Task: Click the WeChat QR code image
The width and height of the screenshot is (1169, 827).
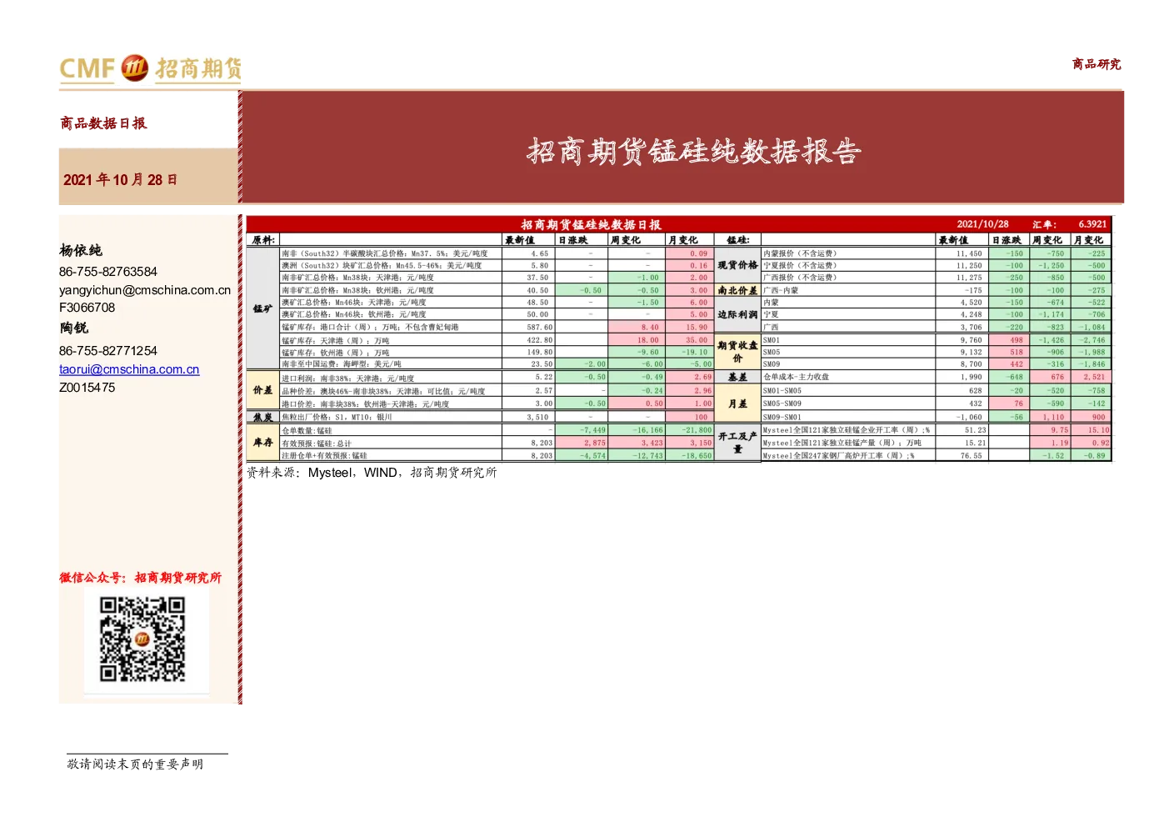Action: tap(142, 639)
